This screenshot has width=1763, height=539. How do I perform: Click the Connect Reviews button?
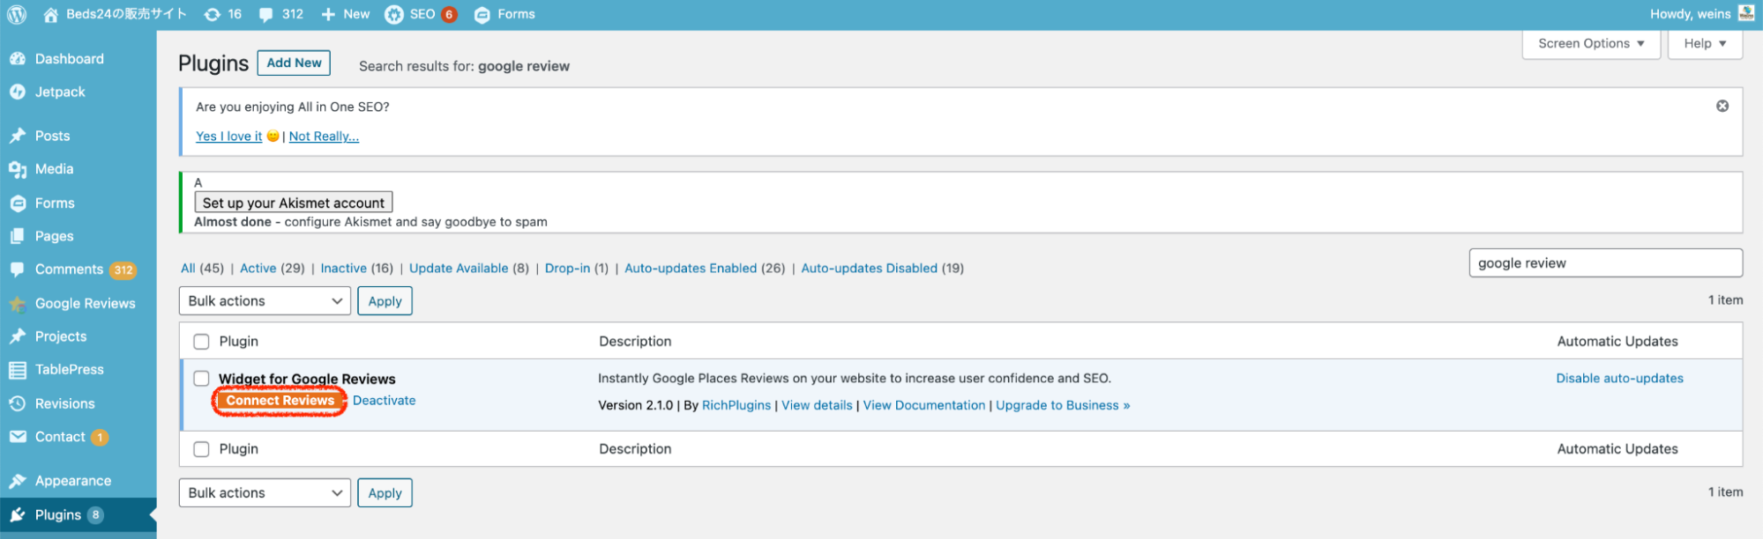(280, 401)
